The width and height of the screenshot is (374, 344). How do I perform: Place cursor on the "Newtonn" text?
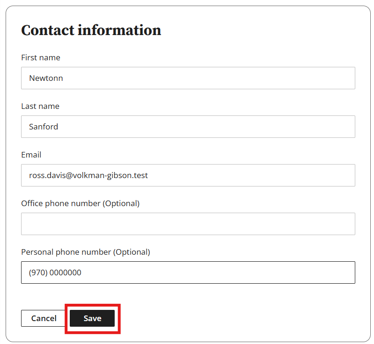[46, 78]
